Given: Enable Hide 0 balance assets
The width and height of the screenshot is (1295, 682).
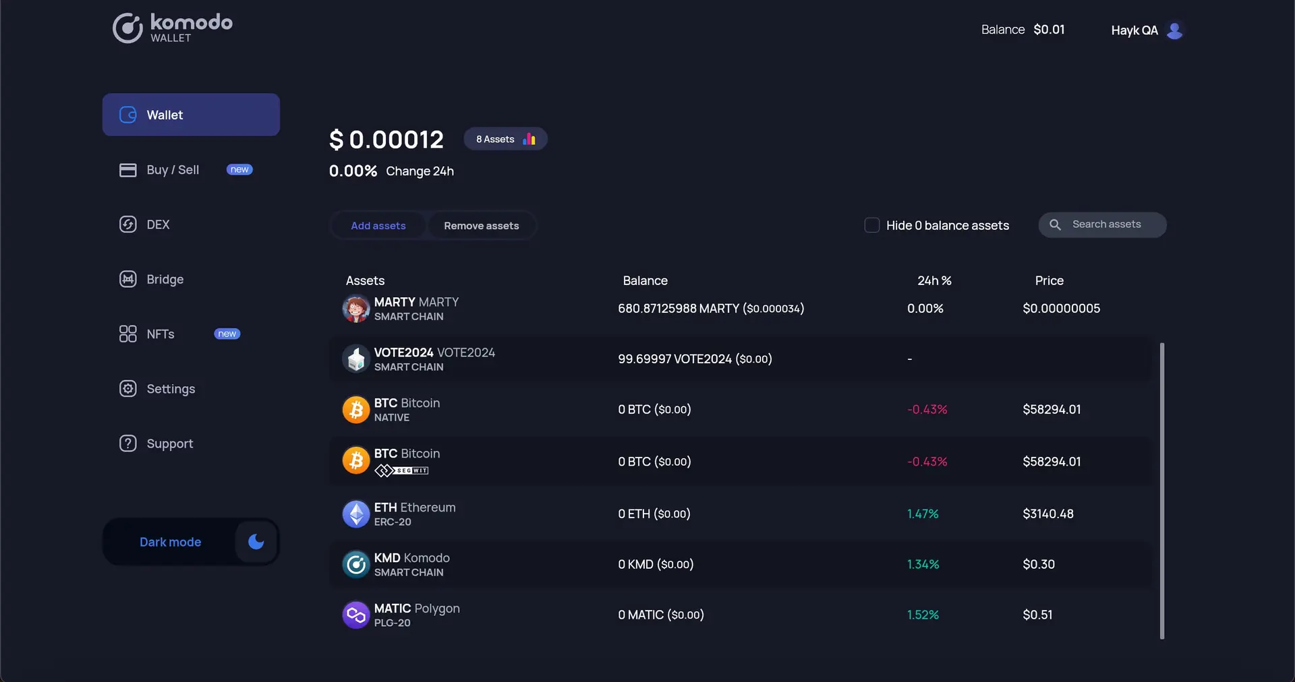Looking at the screenshot, I should [872, 224].
